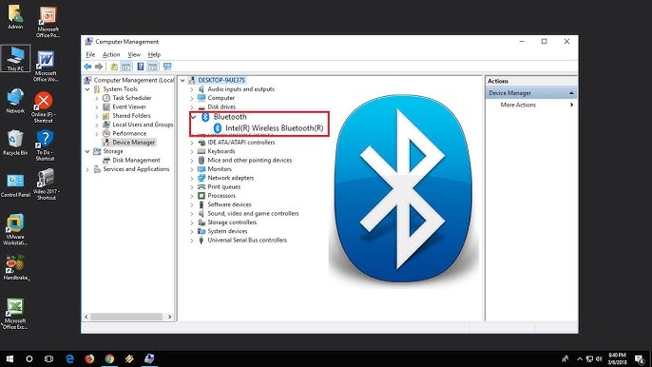Image resolution: width=652 pixels, height=367 pixels.
Task: Collapse the DESKTOP-94JE37S root node
Action: tap(182, 80)
